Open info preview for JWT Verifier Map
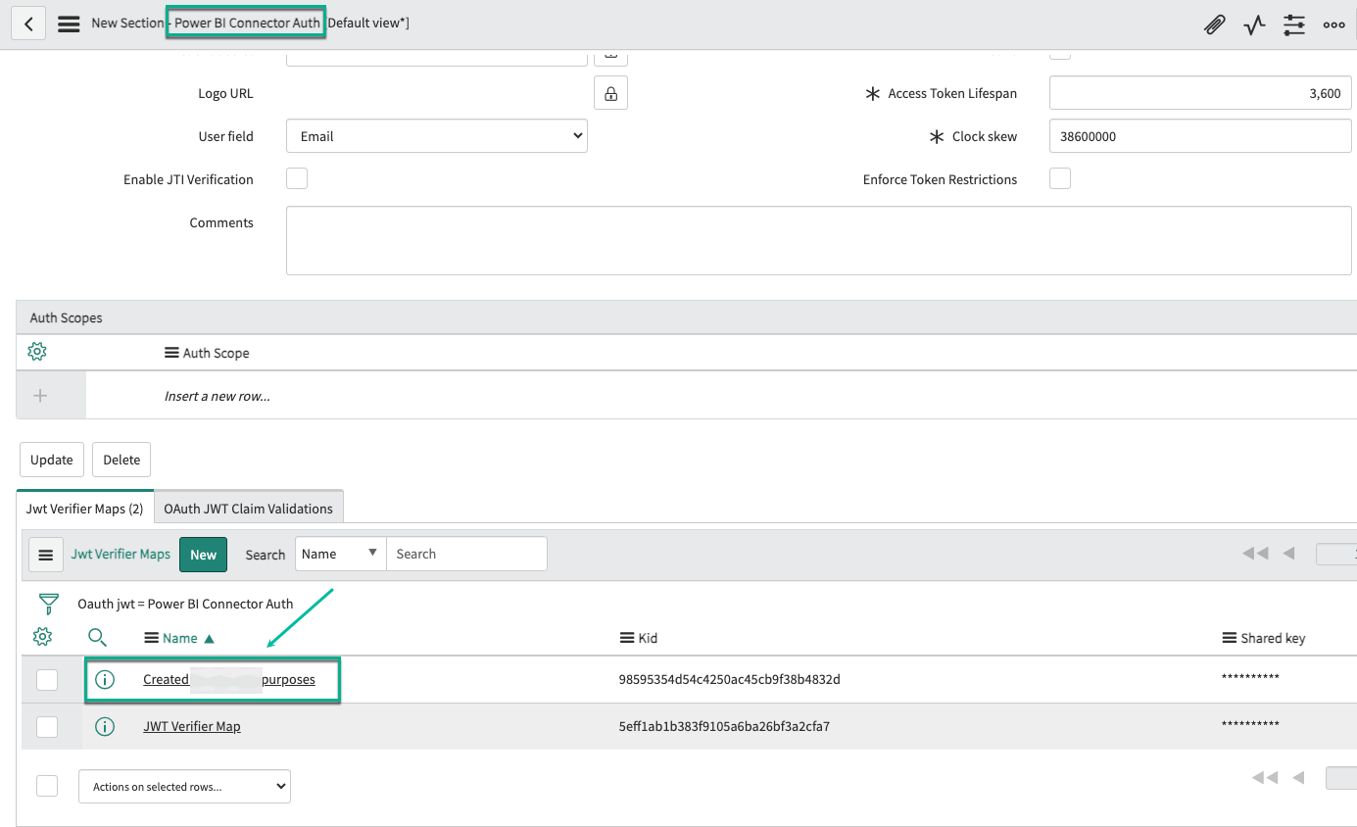This screenshot has width=1357, height=827. 105,726
